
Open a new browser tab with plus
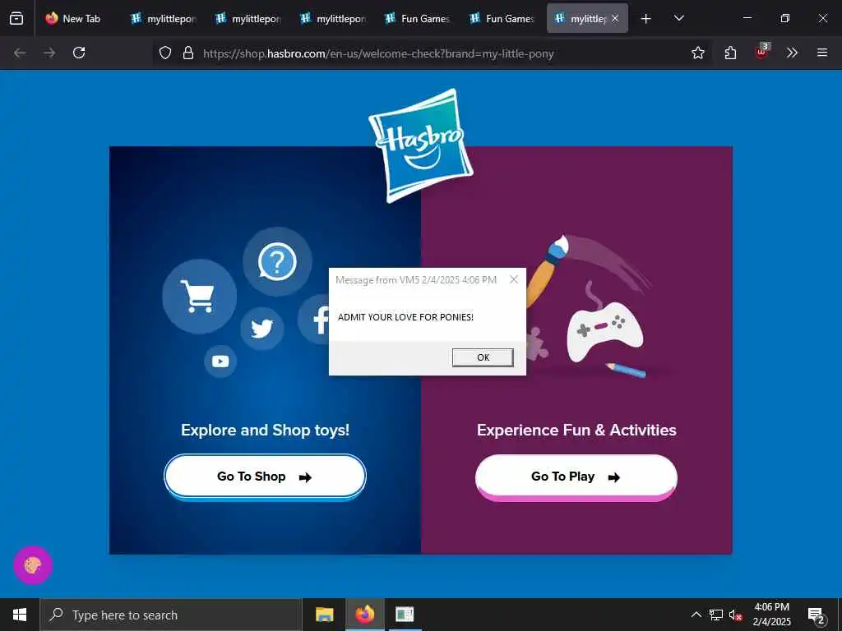pyautogui.click(x=646, y=19)
